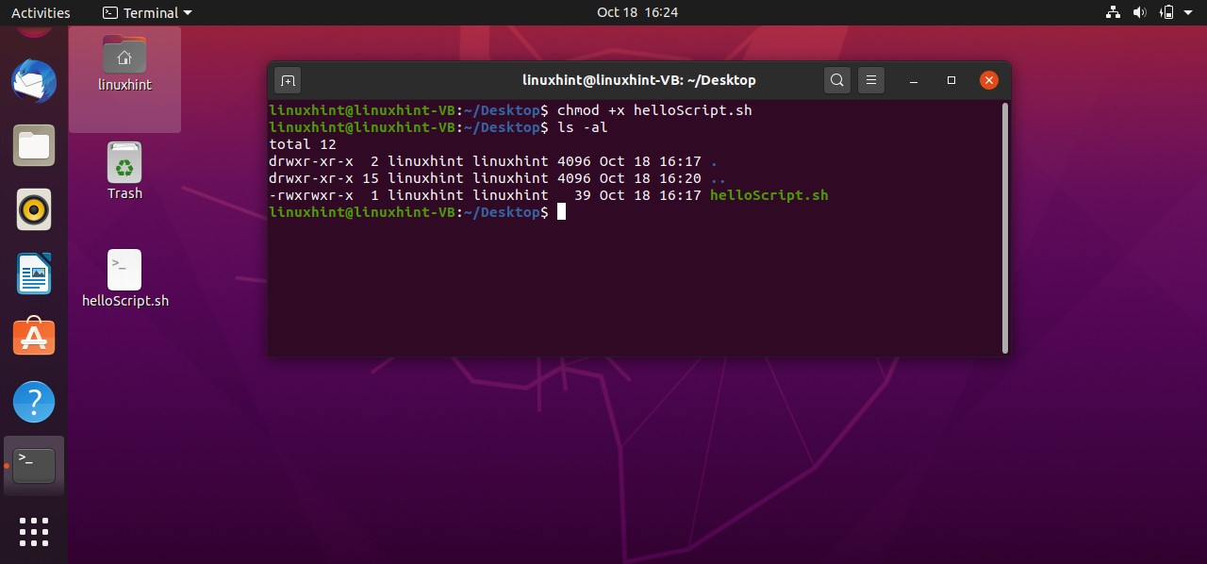Show Applications grid

pos(34,531)
